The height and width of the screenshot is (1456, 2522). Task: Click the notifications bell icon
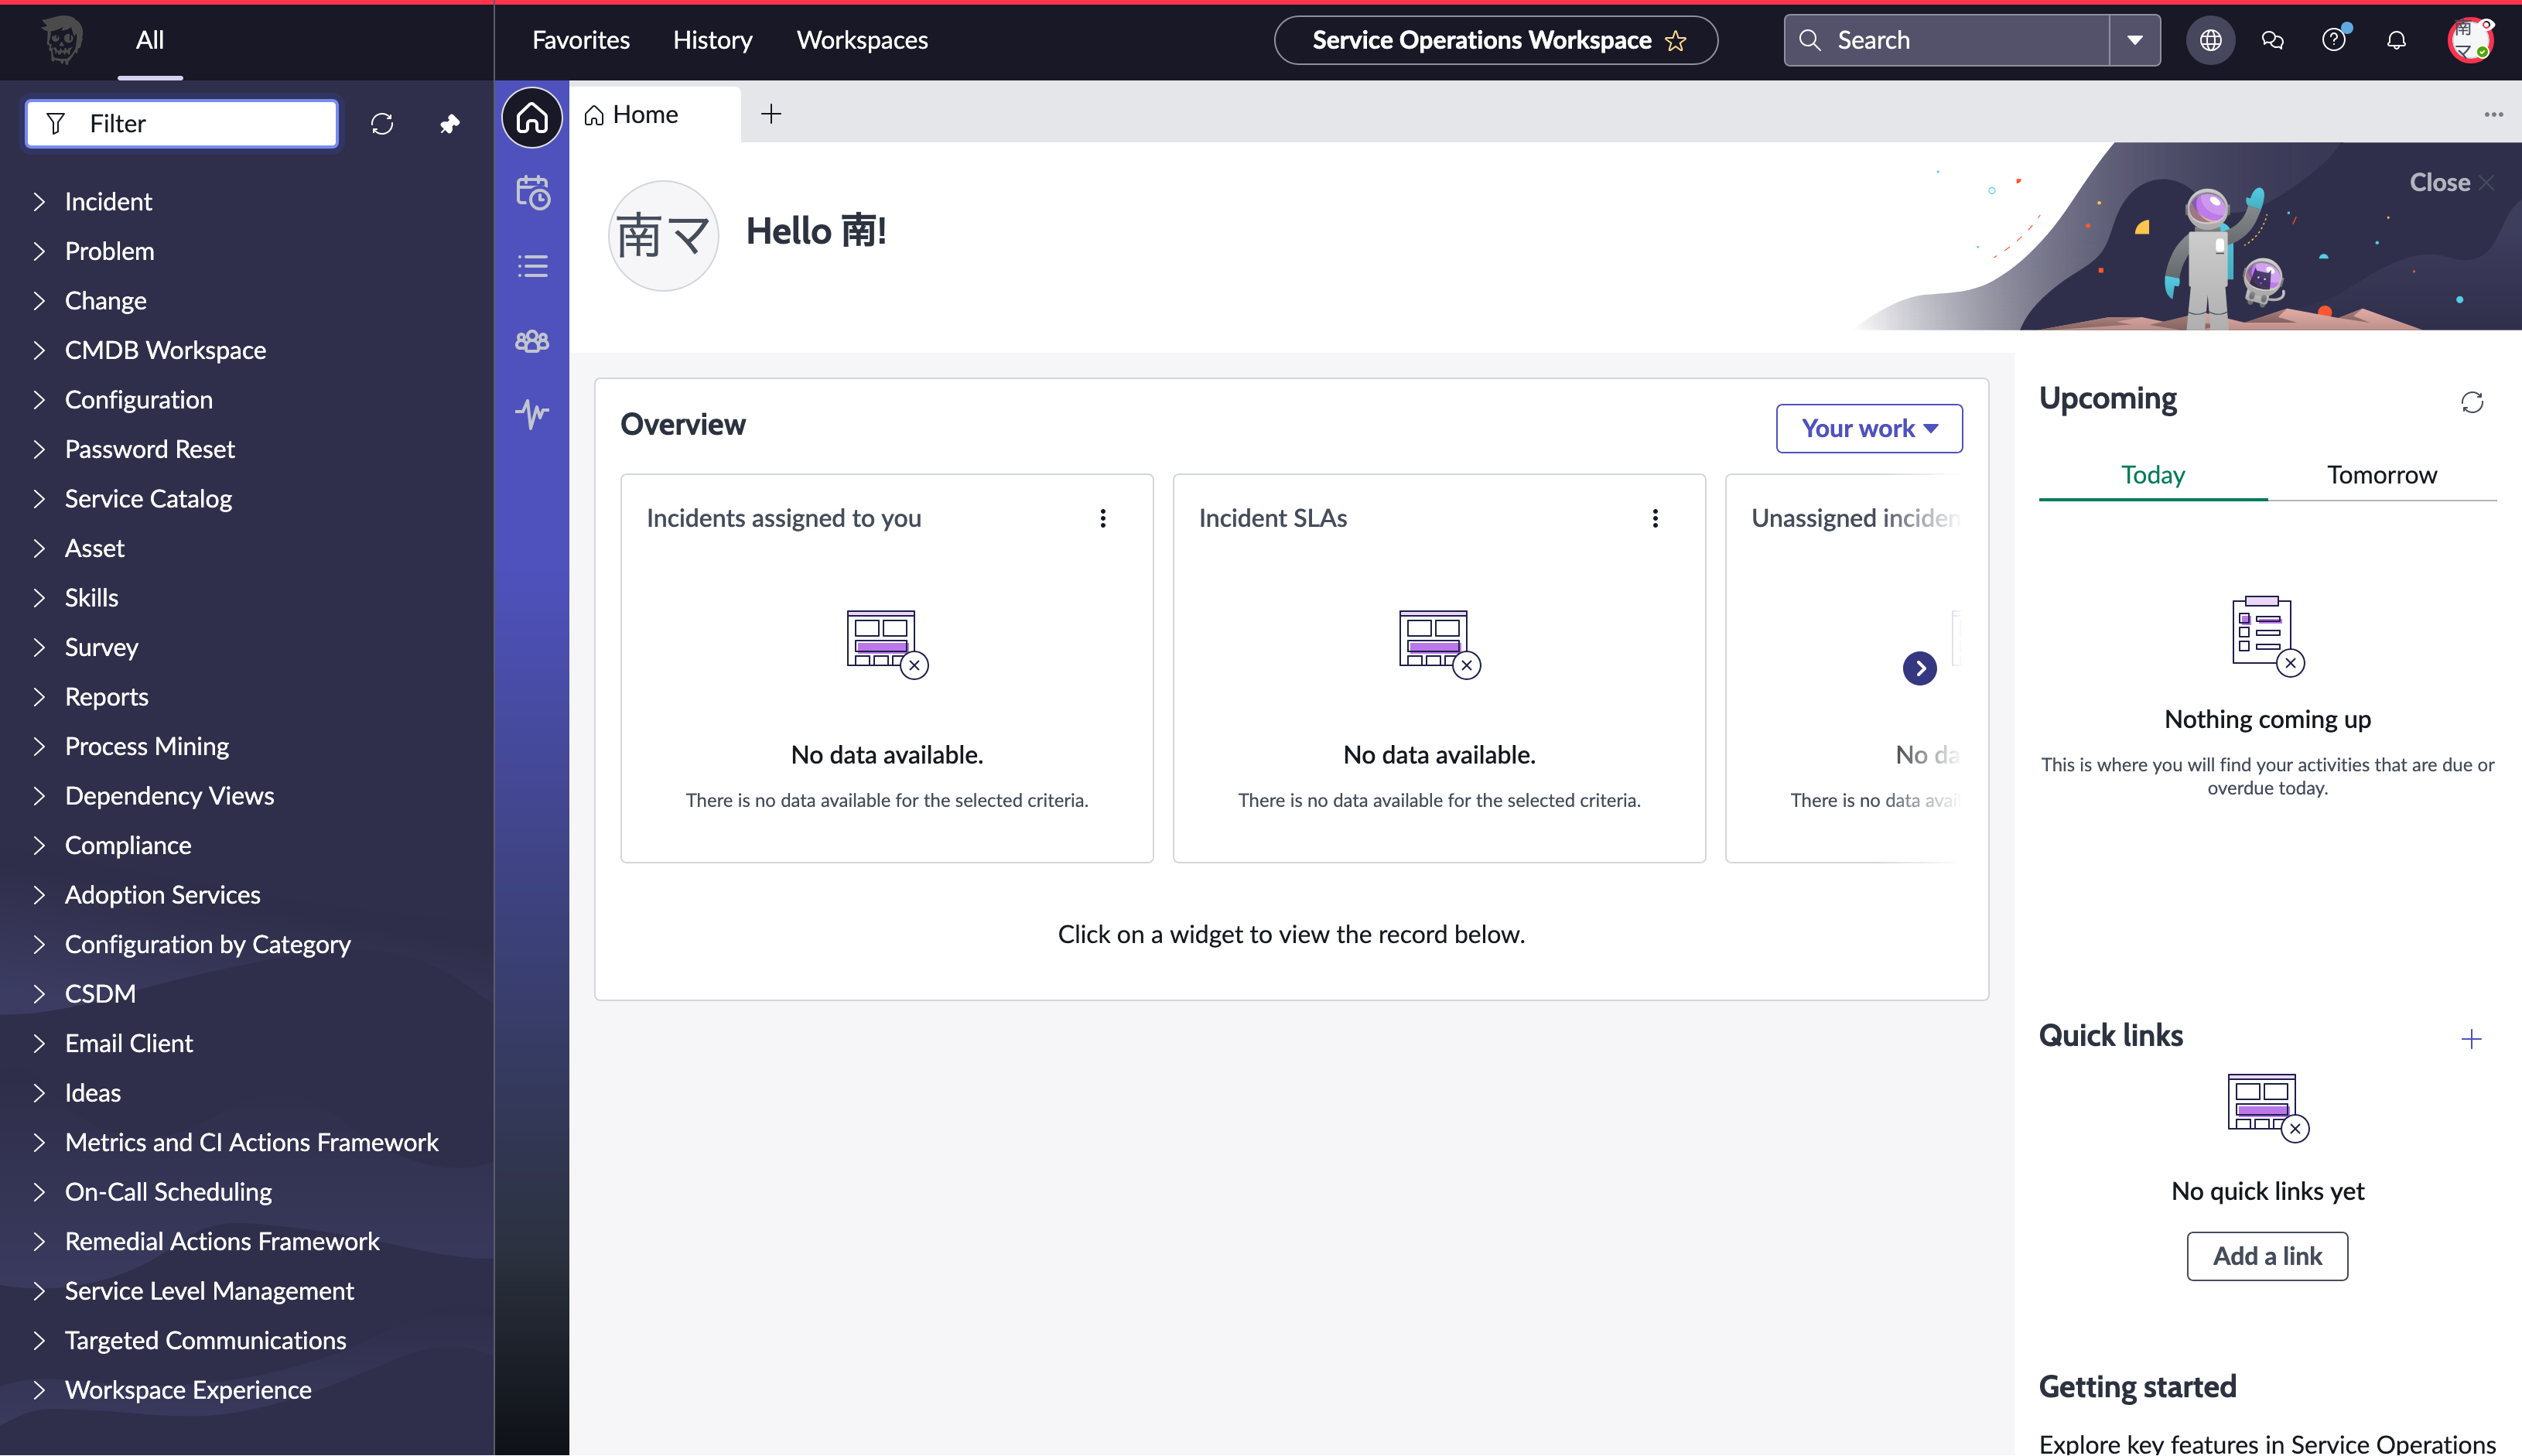click(2396, 40)
